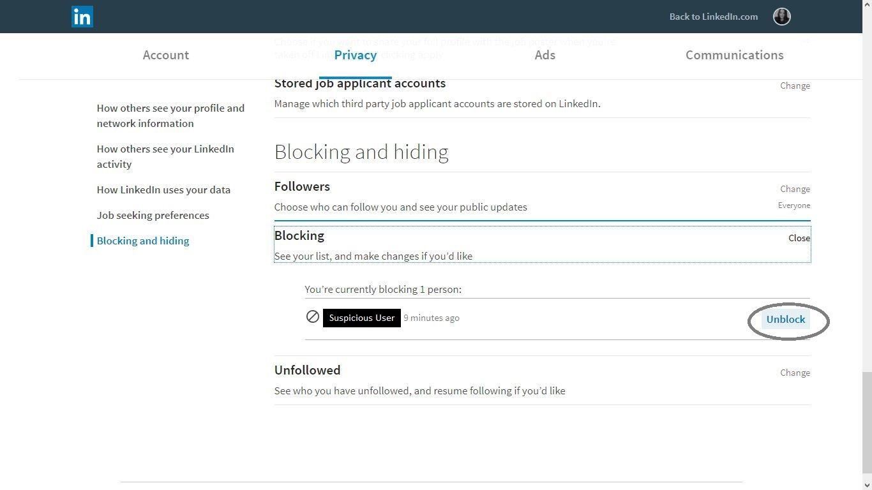Open Job seeking preferences section

coord(153,215)
